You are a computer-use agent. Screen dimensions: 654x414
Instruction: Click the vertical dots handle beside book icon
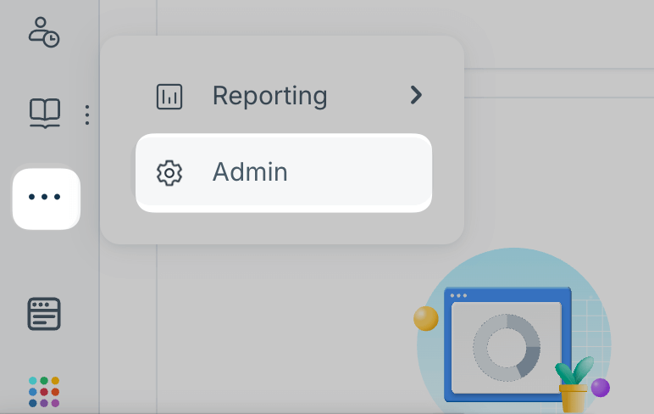pyautogui.click(x=86, y=115)
